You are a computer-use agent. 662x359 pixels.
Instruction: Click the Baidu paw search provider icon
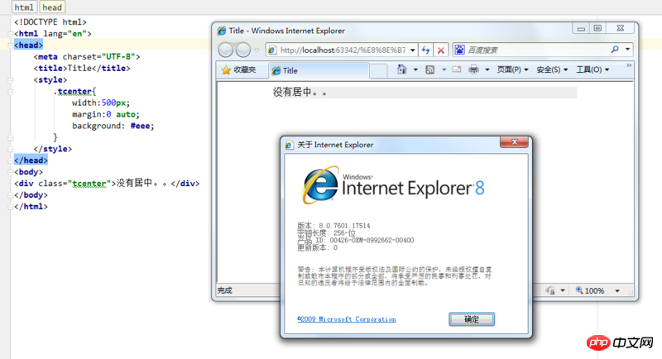click(x=459, y=50)
